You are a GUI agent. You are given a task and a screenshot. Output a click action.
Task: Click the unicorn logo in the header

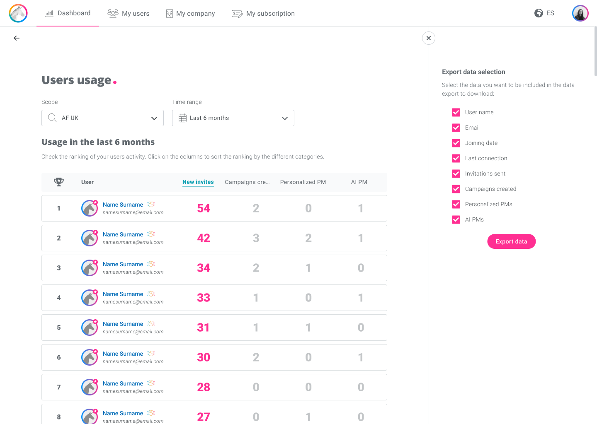(18, 13)
